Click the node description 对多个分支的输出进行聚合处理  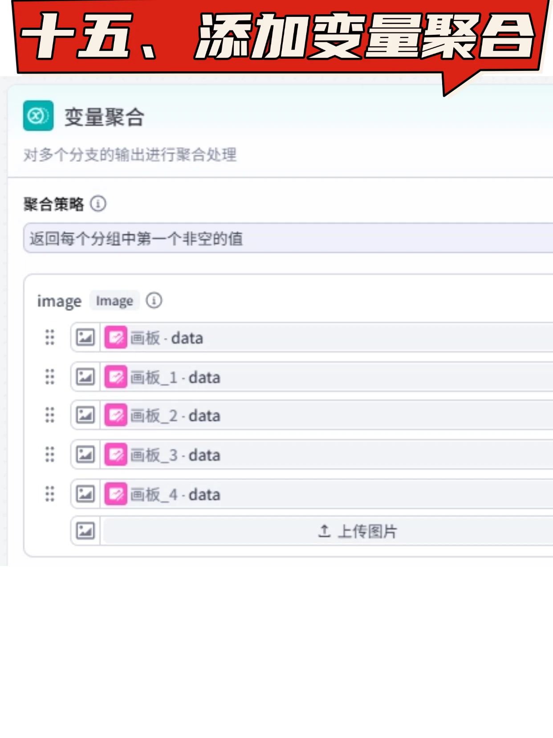pos(130,155)
